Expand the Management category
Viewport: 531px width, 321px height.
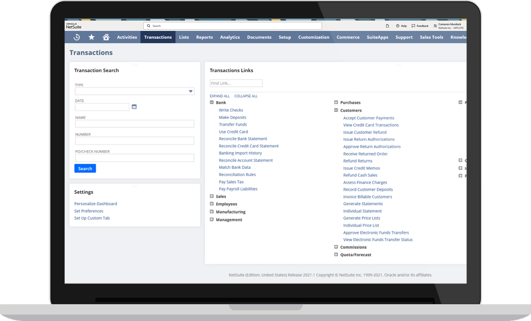(x=212, y=219)
